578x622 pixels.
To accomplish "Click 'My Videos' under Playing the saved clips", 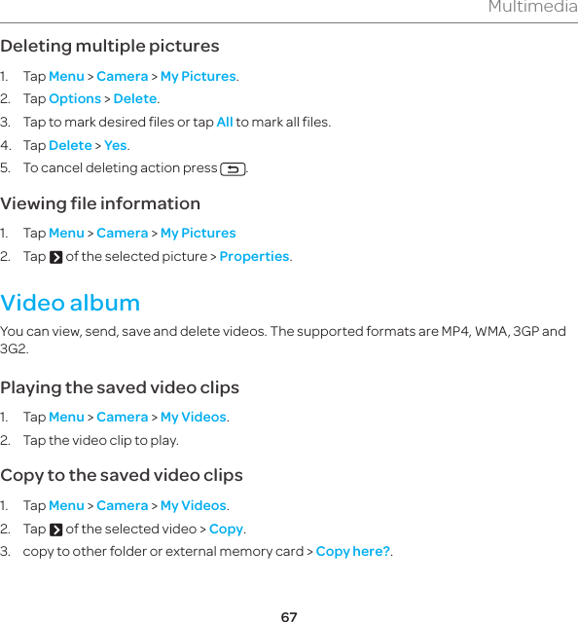I will [194, 418].
